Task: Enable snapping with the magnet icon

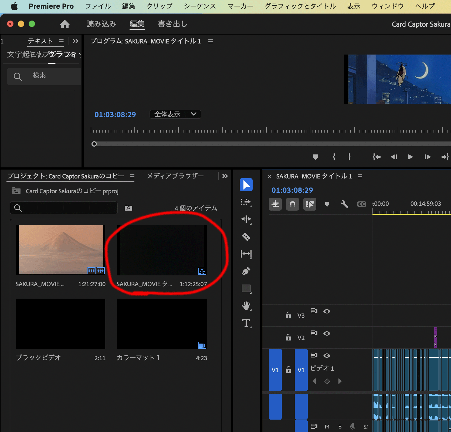Action: (x=292, y=204)
